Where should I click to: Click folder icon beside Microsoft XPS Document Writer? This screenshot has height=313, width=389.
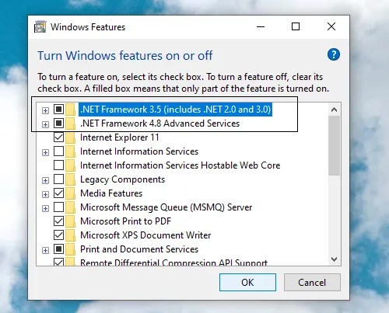(x=70, y=235)
